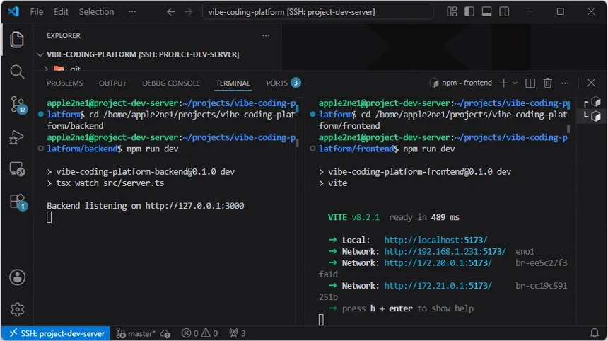Open the Selection menu
Viewport: 608px width, 341px height.
pyautogui.click(x=97, y=11)
